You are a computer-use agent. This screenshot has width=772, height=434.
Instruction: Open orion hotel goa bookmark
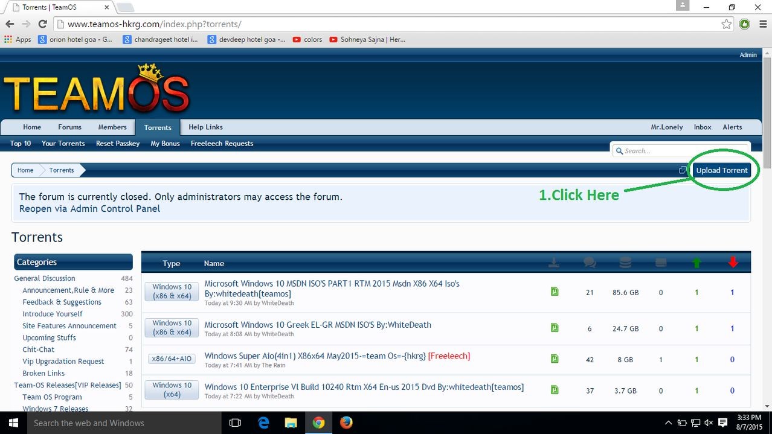pos(75,39)
